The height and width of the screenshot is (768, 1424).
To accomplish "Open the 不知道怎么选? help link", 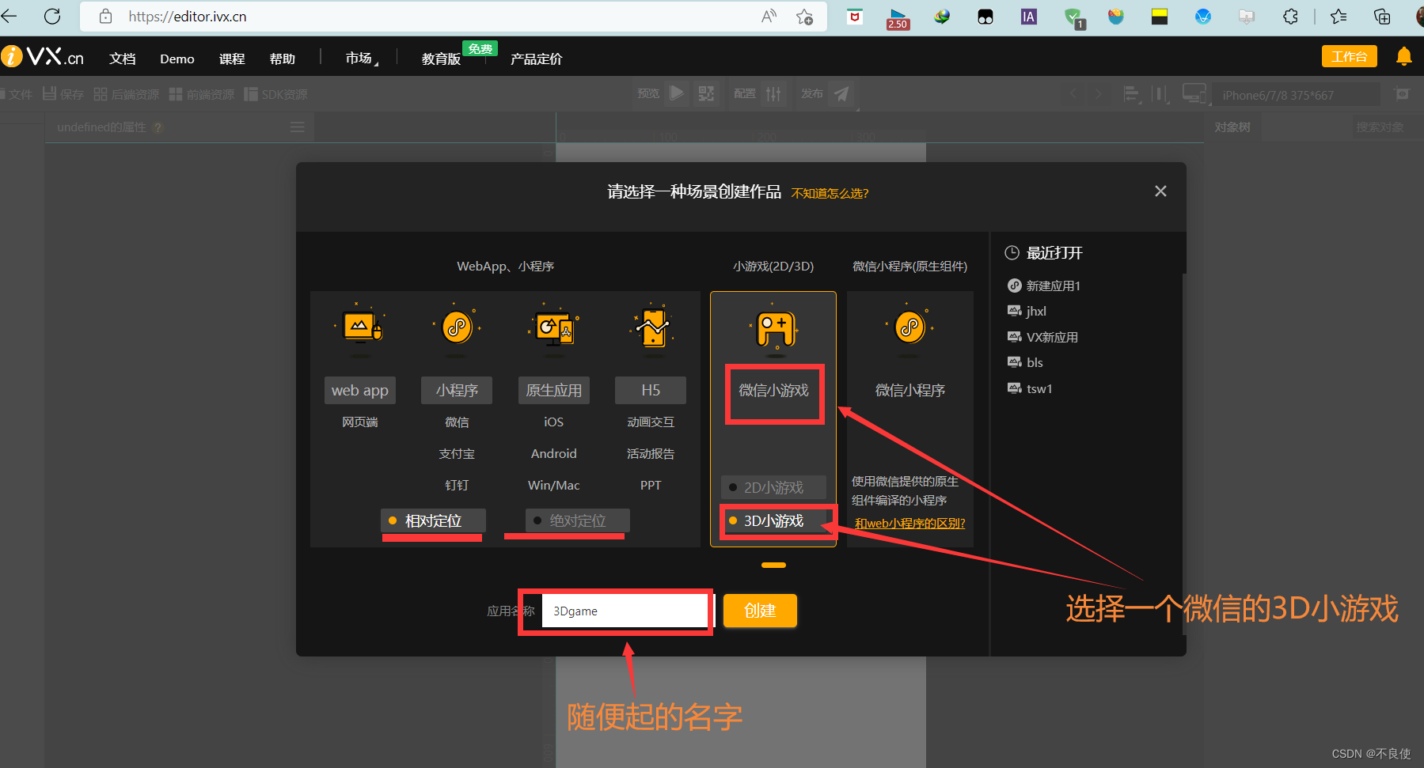I will pos(830,193).
